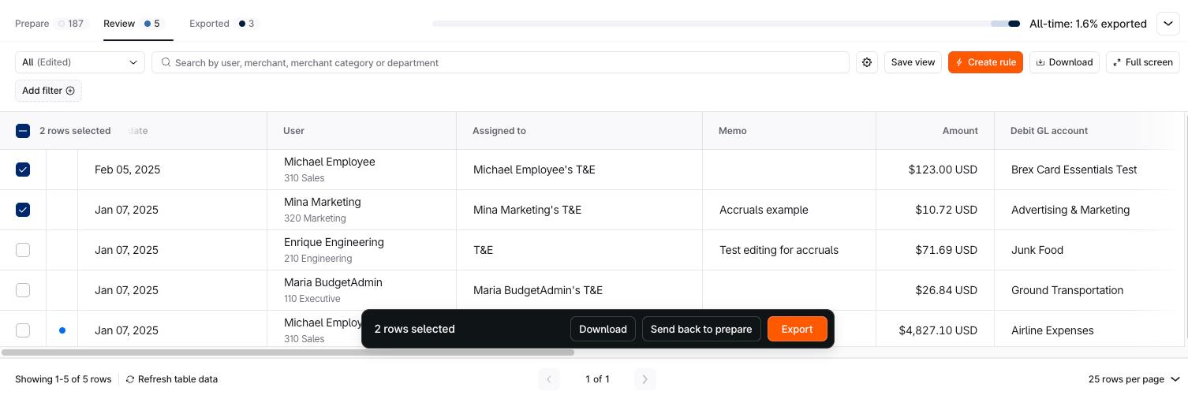The image size is (1188, 399).
Task: Go to the next page arrow
Action: [x=644, y=379]
